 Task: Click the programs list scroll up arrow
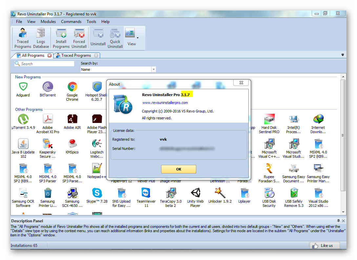tap(343, 77)
